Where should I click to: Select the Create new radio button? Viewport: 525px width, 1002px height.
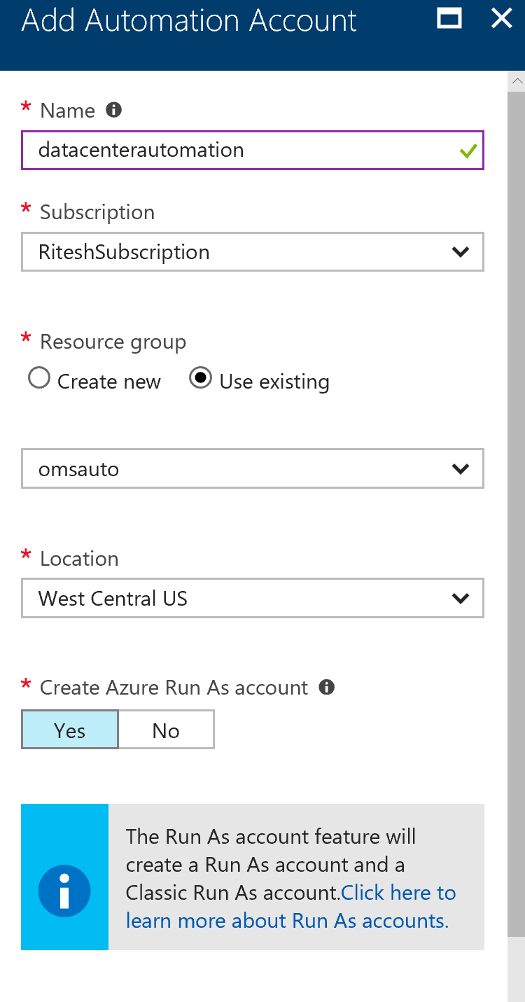pos(39,379)
